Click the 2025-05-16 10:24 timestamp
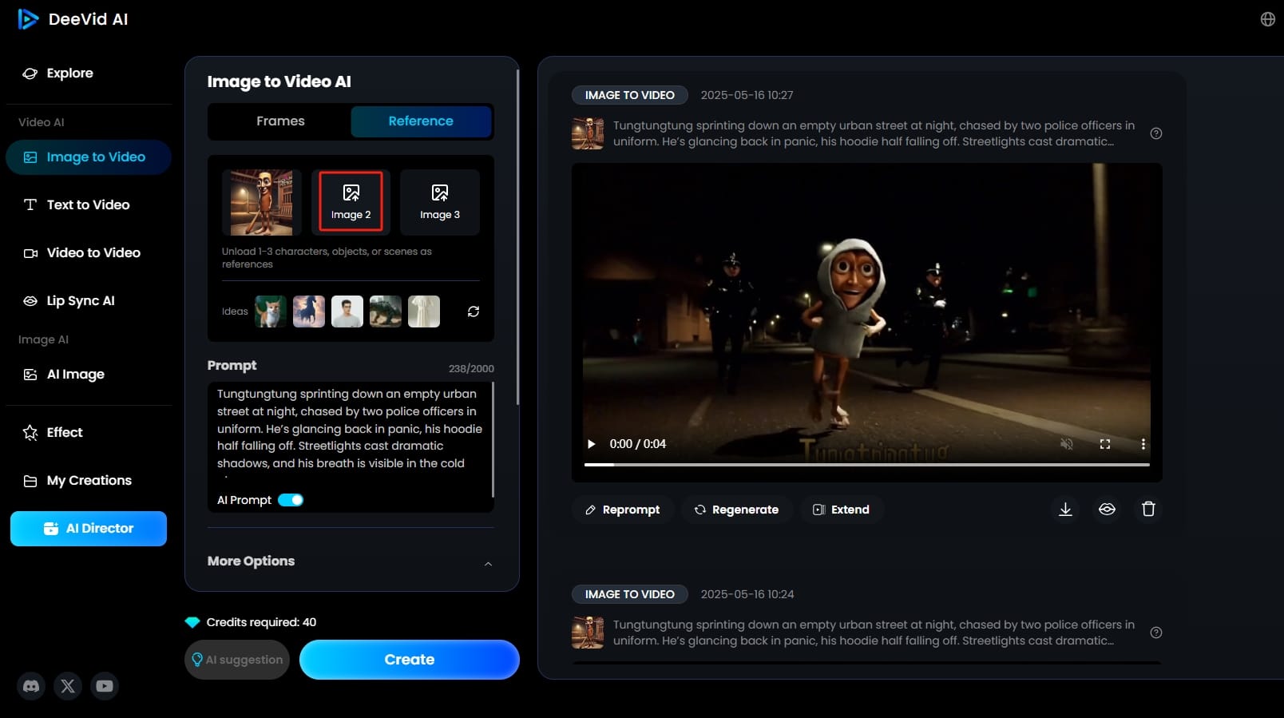The width and height of the screenshot is (1284, 718). (x=747, y=594)
